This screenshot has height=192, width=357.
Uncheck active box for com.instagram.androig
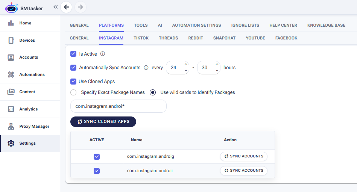(x=97, y=157)
